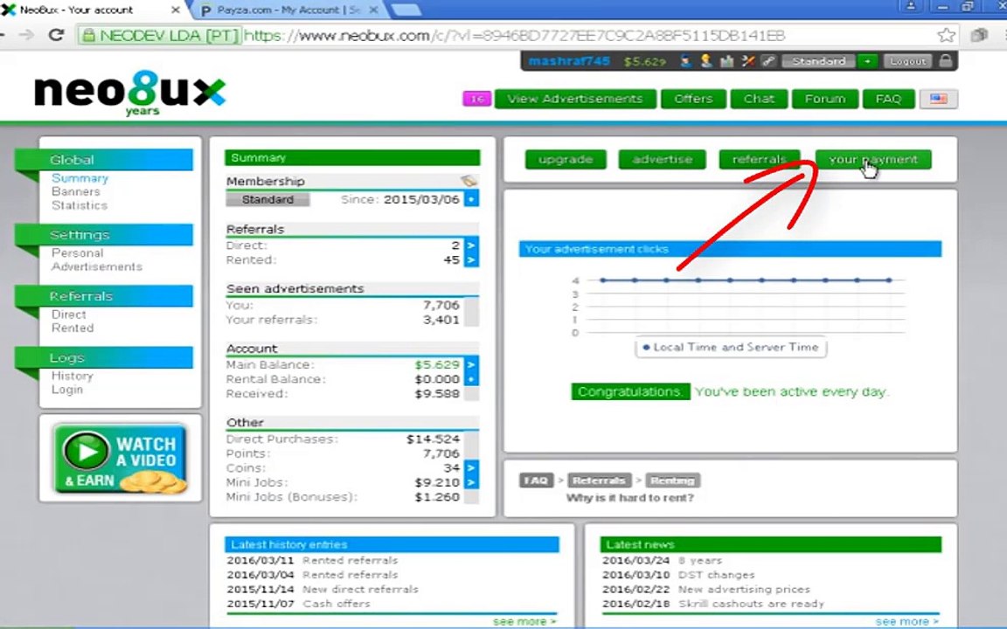Click the NeoBux 8 years logo
The width and height of the screenshot is (1007, 629).
(x=130, y=93)
